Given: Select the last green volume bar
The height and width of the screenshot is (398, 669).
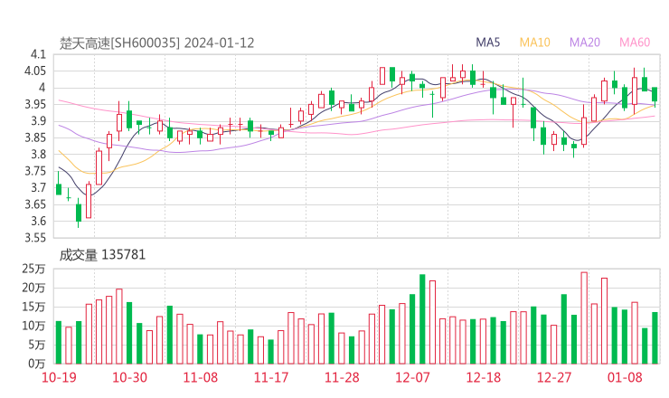Looking at the screenshot, I should coord(655,338).
